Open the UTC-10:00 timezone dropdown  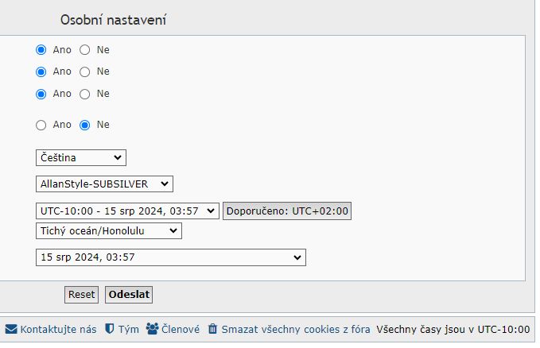coord(127,211)
